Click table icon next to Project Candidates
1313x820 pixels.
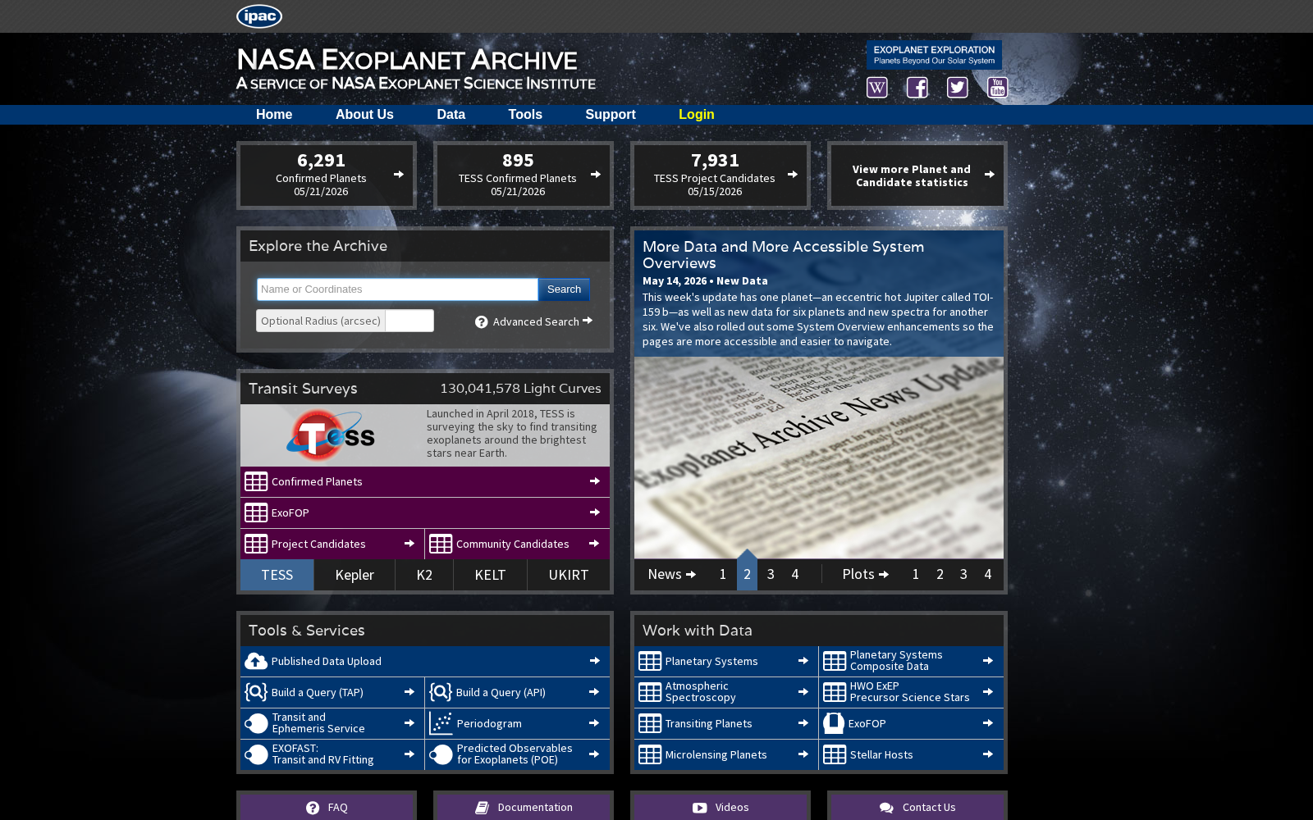(x=256, y=544)
